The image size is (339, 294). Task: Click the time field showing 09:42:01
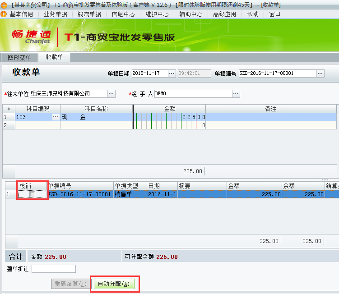coord(195,73)
